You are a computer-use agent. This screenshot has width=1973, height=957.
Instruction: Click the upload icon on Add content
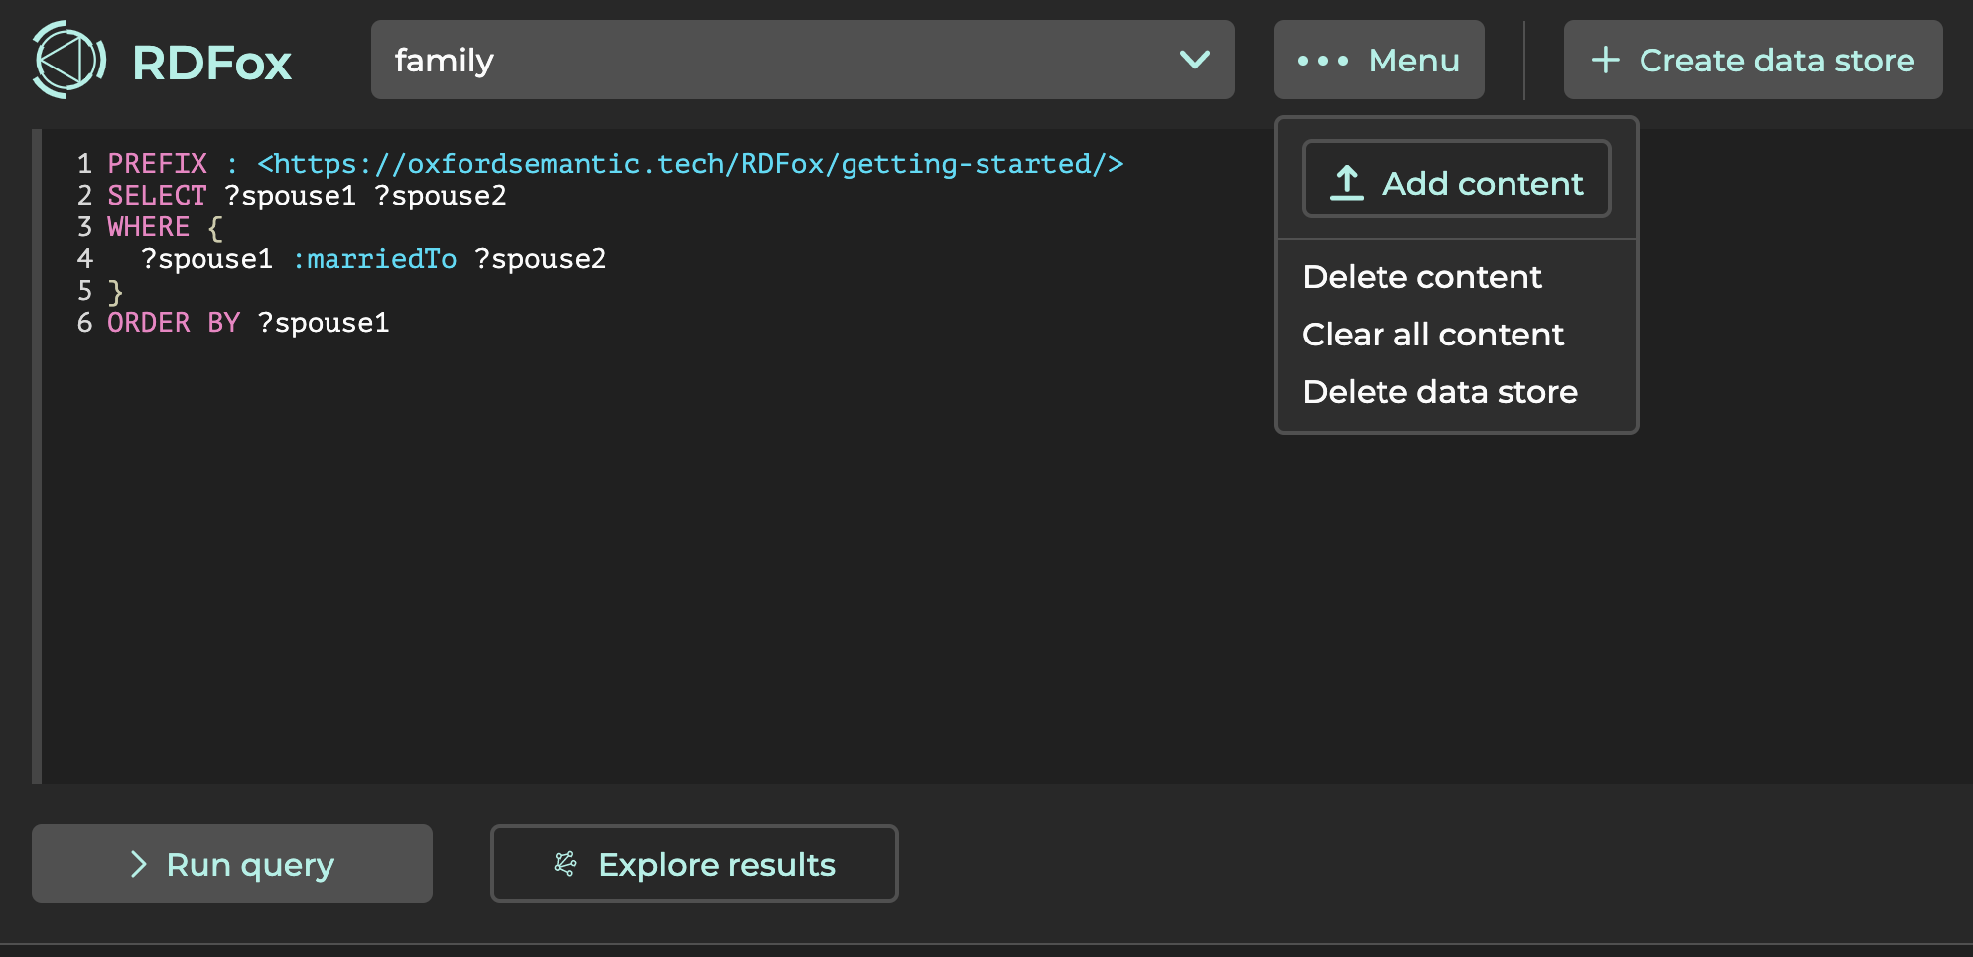[x=1346, y=181]
